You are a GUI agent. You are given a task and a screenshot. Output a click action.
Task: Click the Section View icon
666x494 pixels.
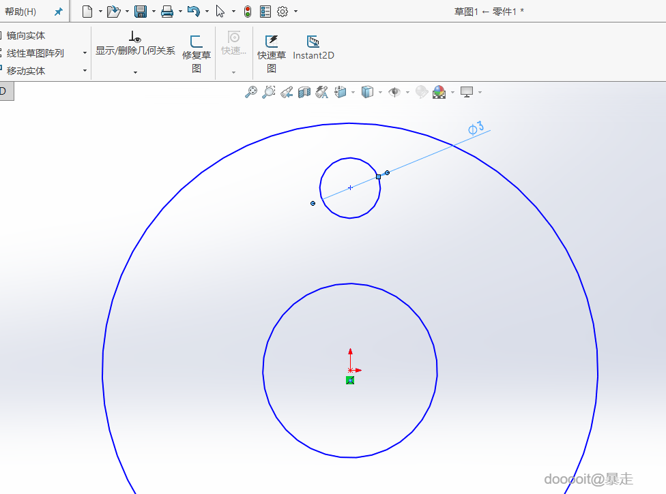click(x=304, y=92)
